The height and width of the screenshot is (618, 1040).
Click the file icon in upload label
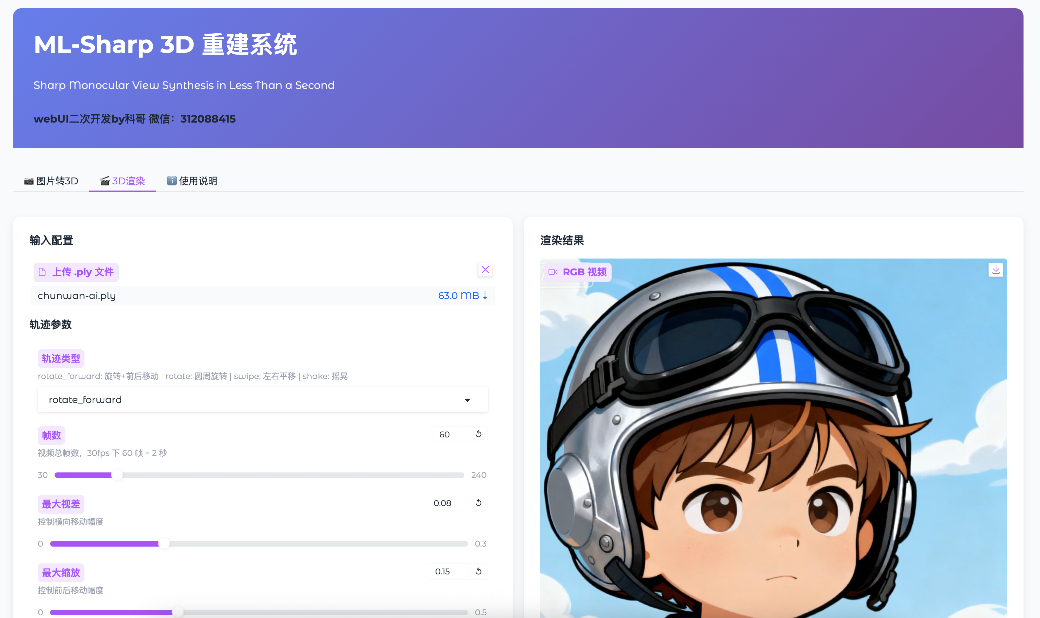tap(42, 272)
